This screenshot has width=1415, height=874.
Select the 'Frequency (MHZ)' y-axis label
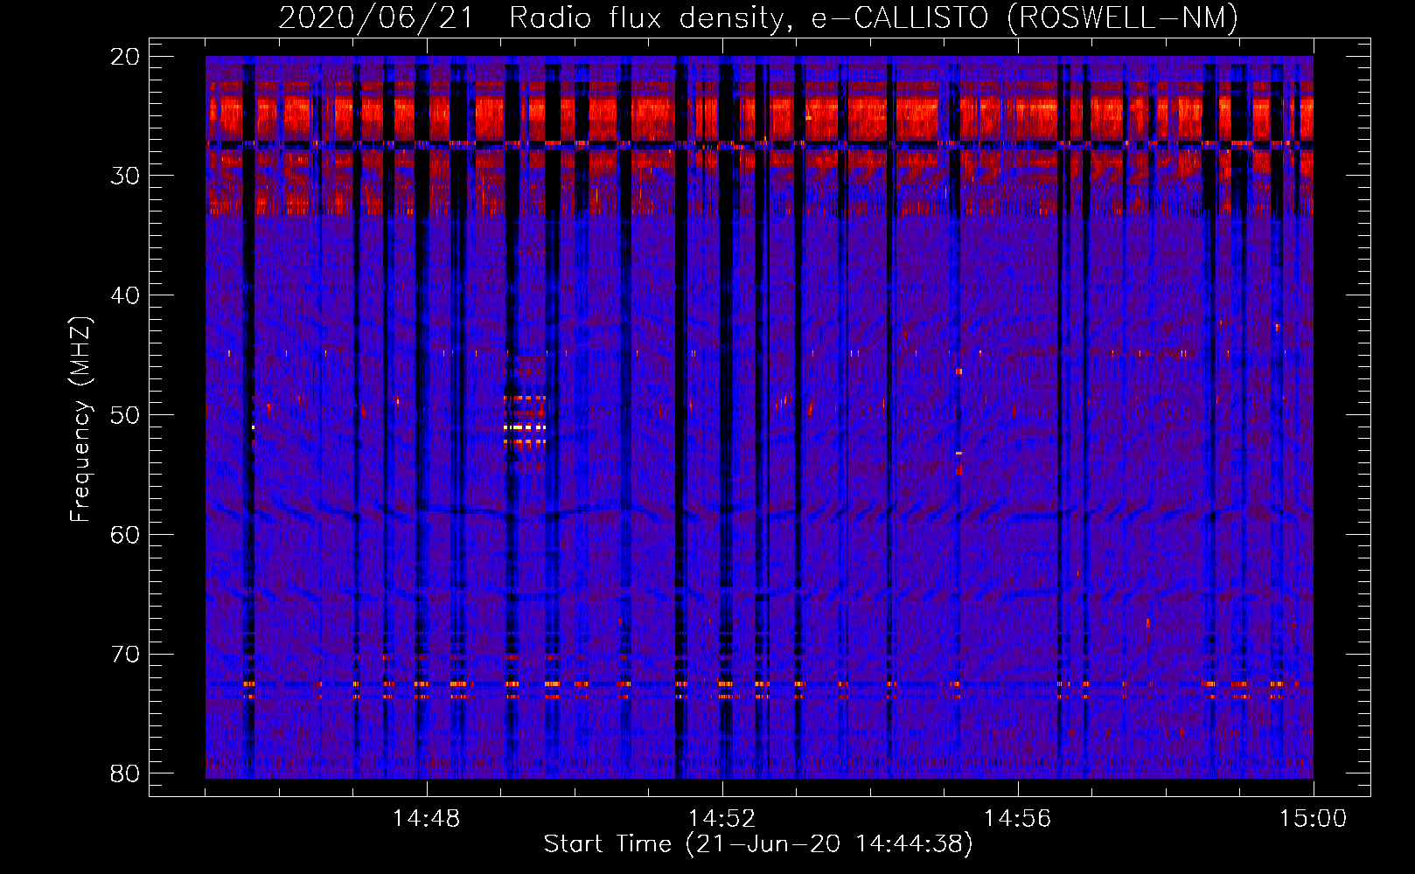coord(80,420)
